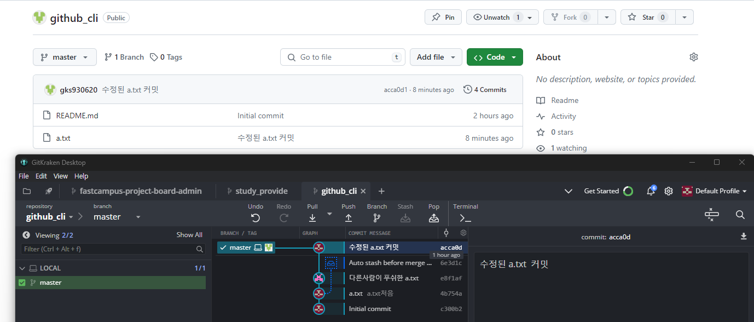Click the github_cli repository avatar on GitHub
The image size is (754, 322).
coord(39,18)
